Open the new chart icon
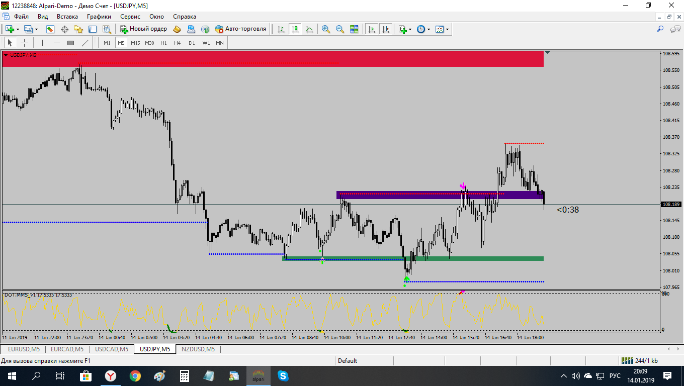This screenshot has width=684, height=386. click(10, 29)
